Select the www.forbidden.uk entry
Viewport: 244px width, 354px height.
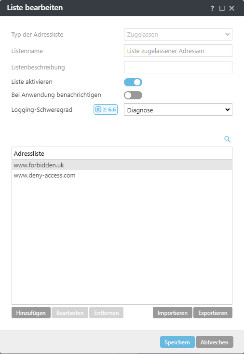[122, 165]
